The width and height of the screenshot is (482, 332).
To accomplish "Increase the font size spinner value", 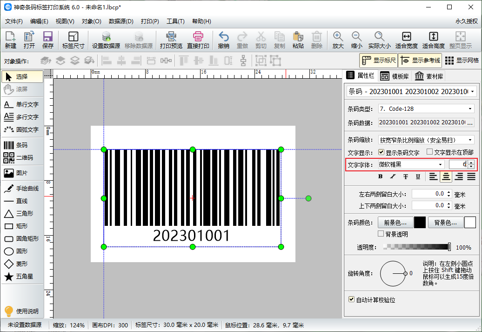I will coord(471,163).
